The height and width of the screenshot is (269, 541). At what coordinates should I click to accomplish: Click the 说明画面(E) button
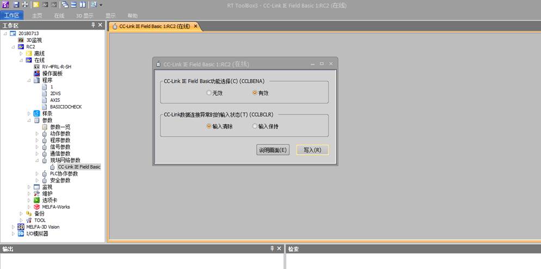click(x=273, y=150)
